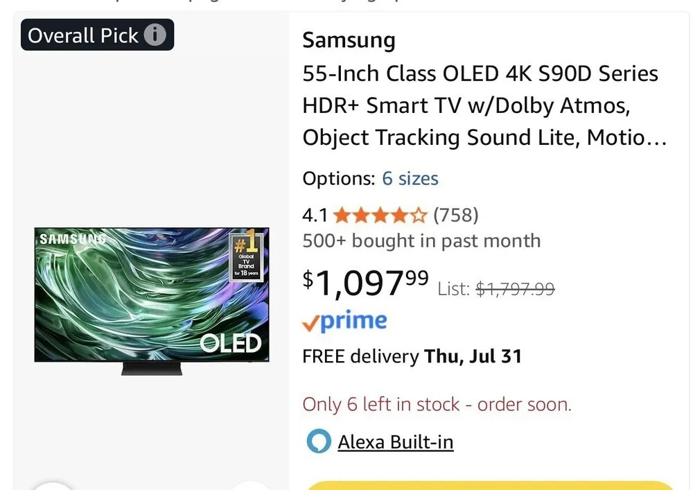693x490 pixels.
Task: View the 758 reviews count
Action: tap(456, 215)
